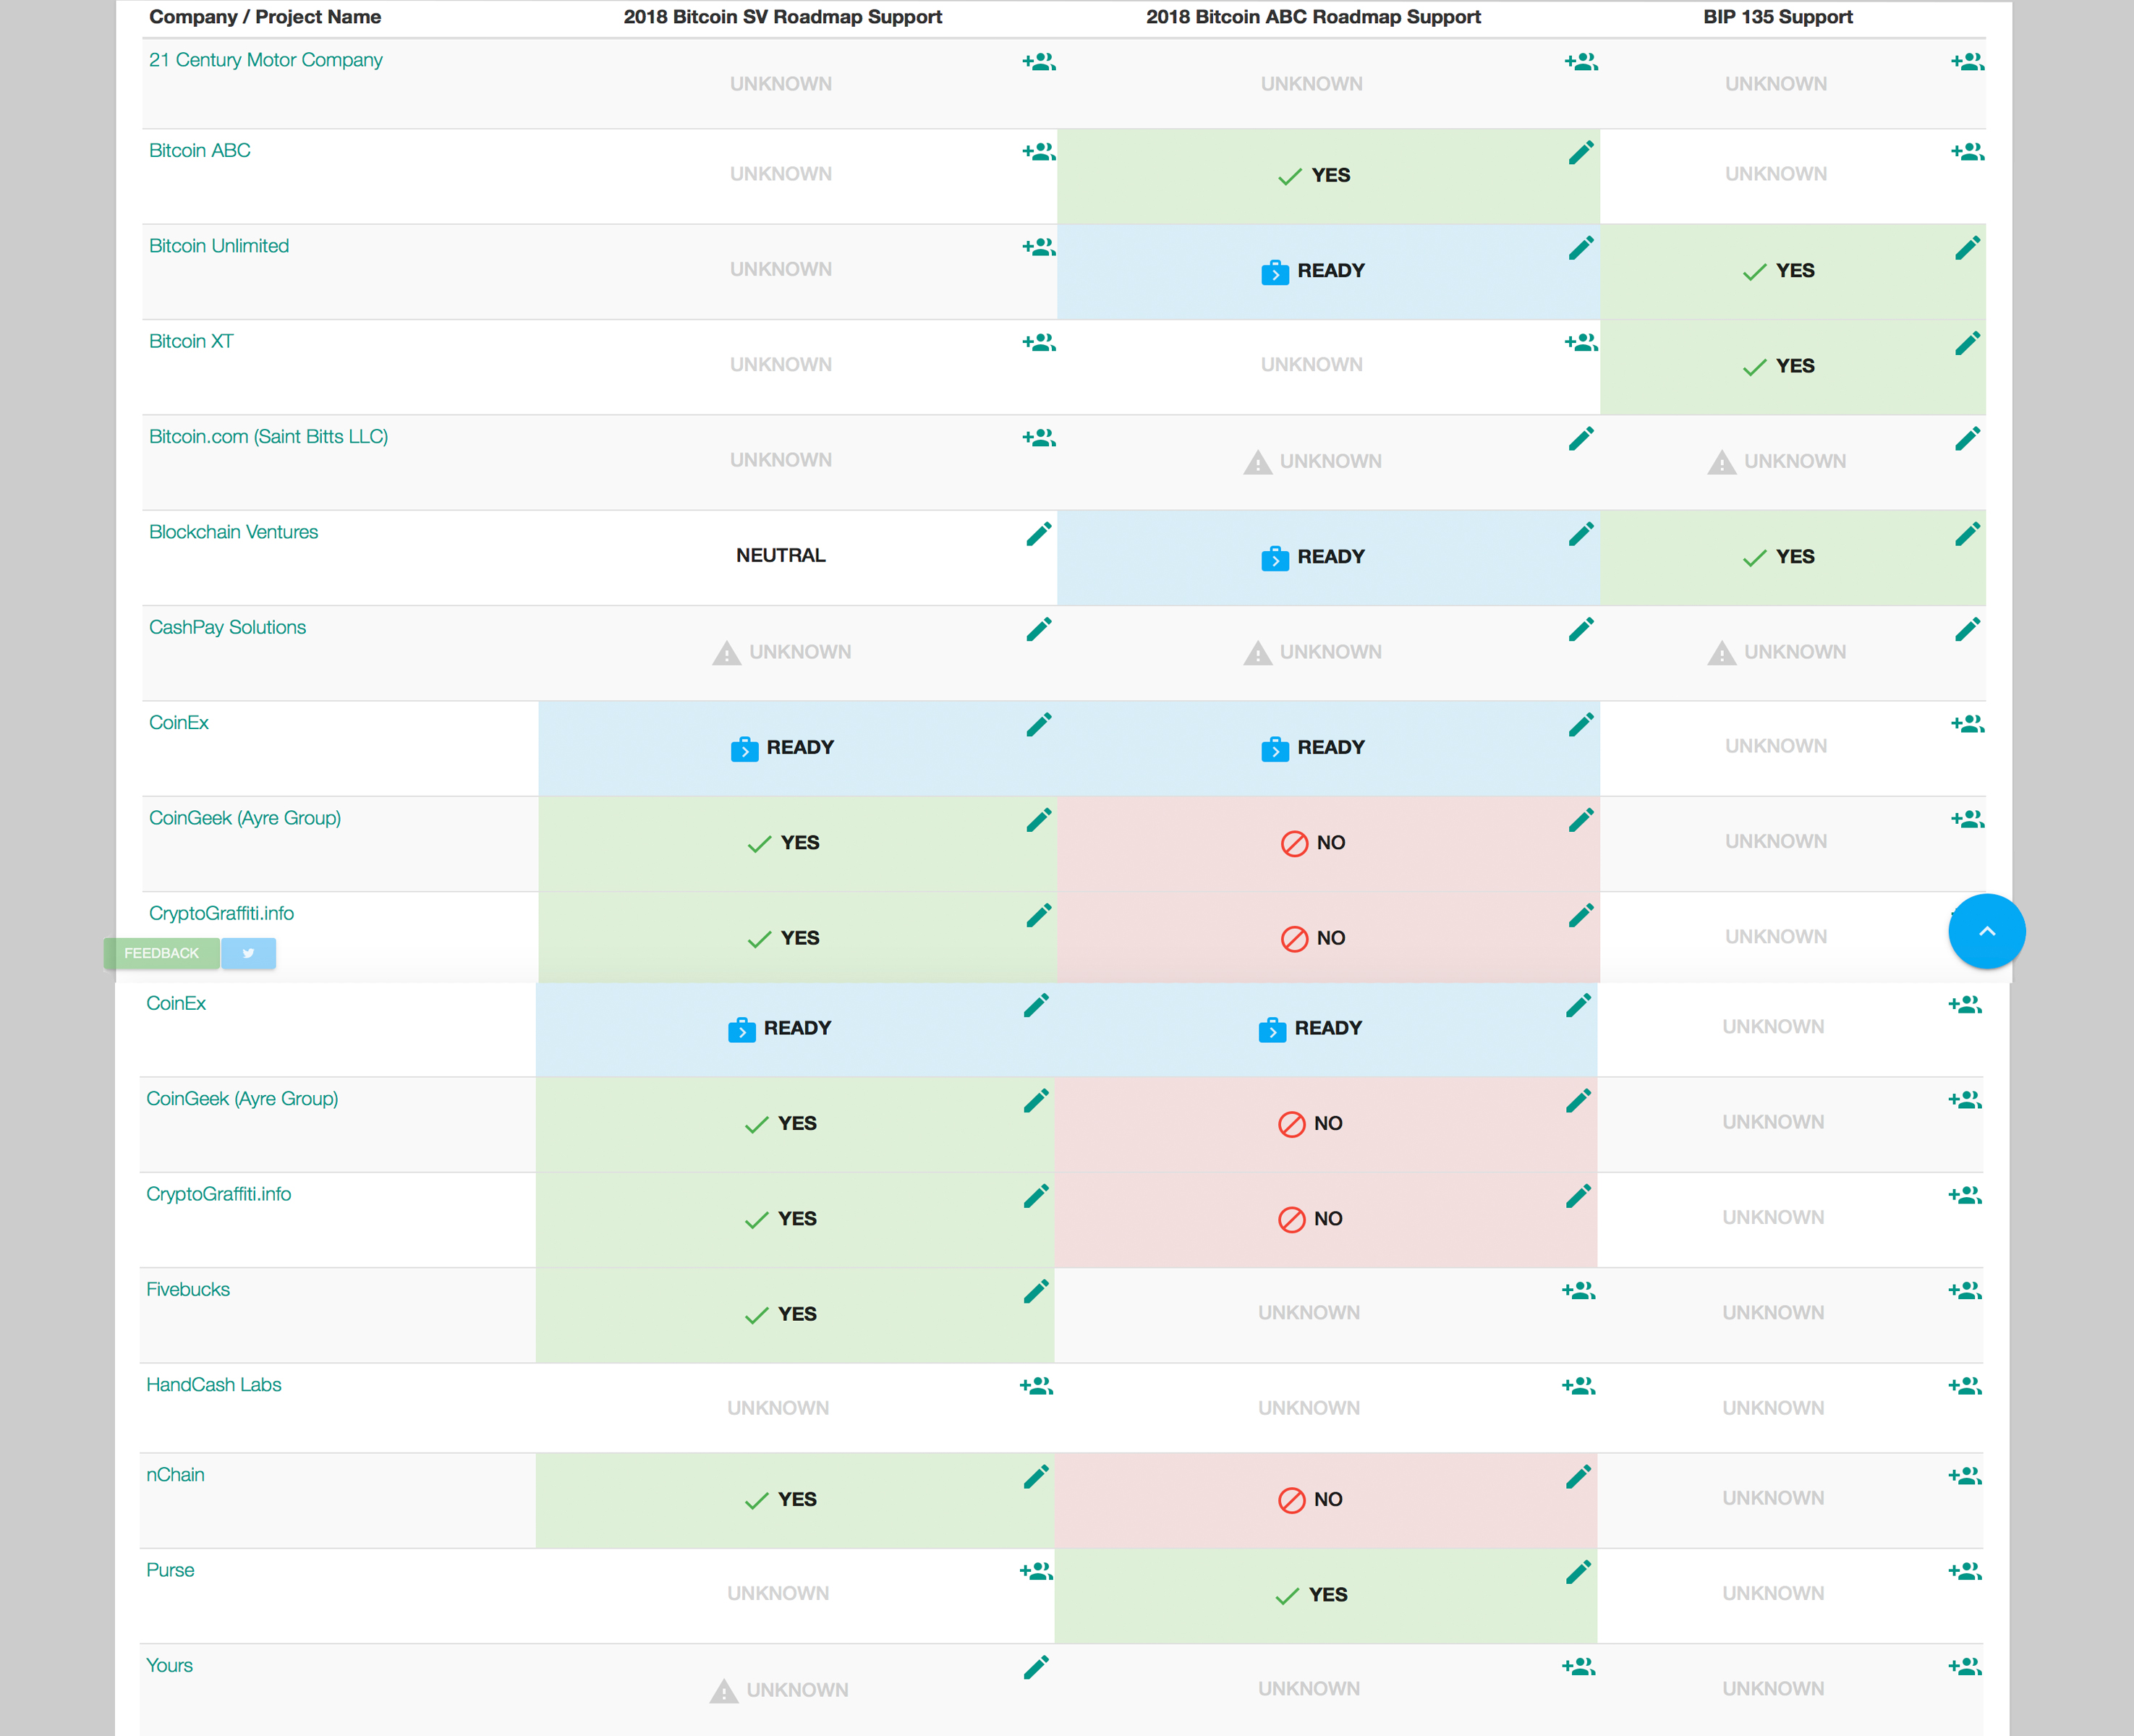2134x1736 pixels.
Task: Open the Bitcoin XT project link
Action: point(190,341)
